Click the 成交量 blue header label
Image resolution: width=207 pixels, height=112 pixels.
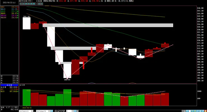click(x=9, y=85)
